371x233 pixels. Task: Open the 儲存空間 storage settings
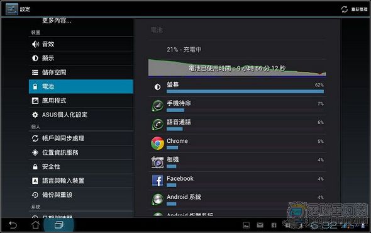pos(81,72)
